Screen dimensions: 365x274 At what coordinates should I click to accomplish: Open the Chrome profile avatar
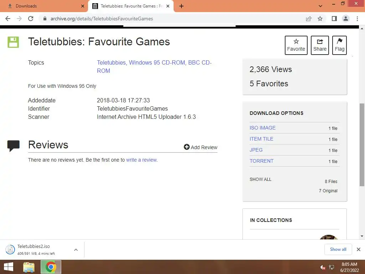click(346, 19)
